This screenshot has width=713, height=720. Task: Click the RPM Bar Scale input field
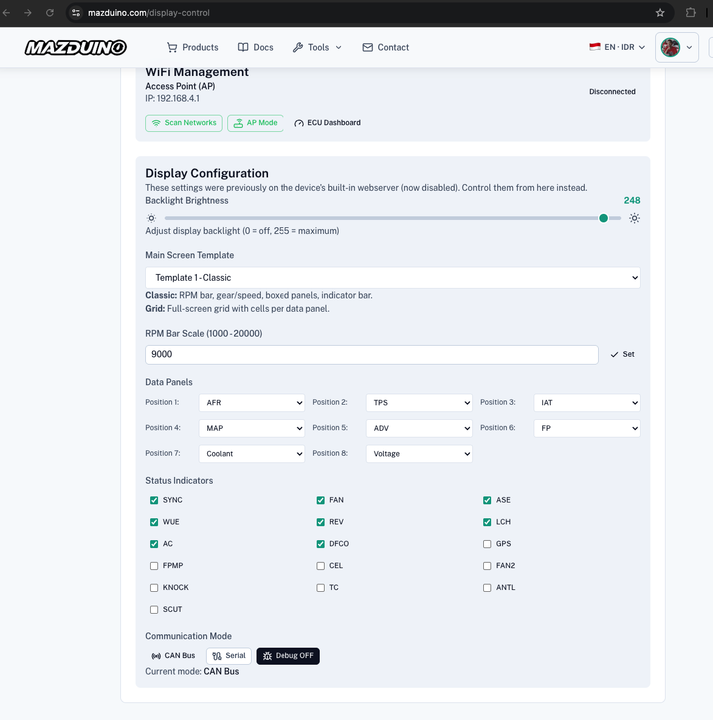click(x=371, y=354)
